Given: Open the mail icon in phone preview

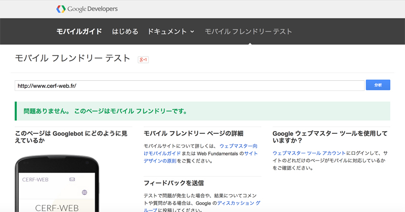Looking at the screenshot, I should point(72,179).
